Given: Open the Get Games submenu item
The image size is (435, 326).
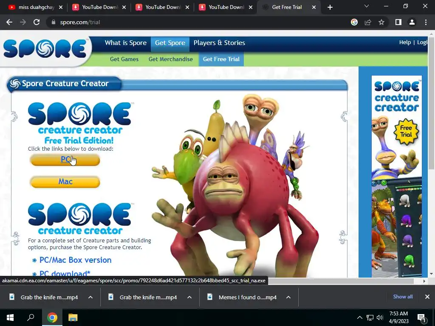Looking at the screenshot, I should point(124,59).
